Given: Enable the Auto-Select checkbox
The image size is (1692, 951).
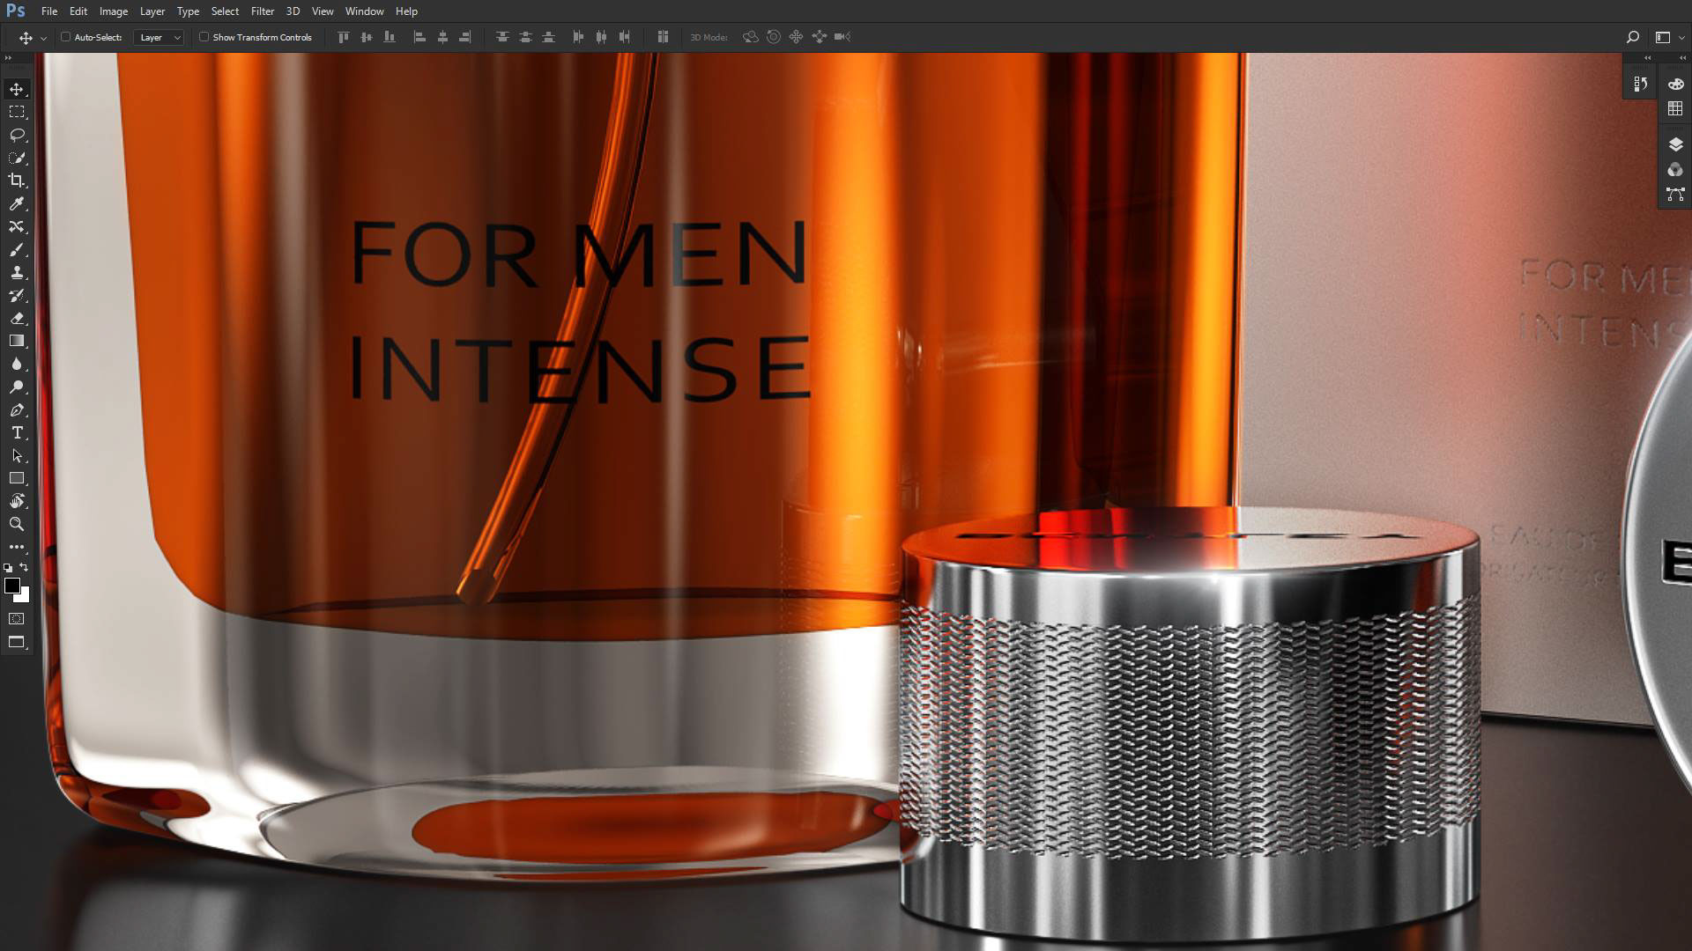Looking at the screenshot, I should coord(66,37).
